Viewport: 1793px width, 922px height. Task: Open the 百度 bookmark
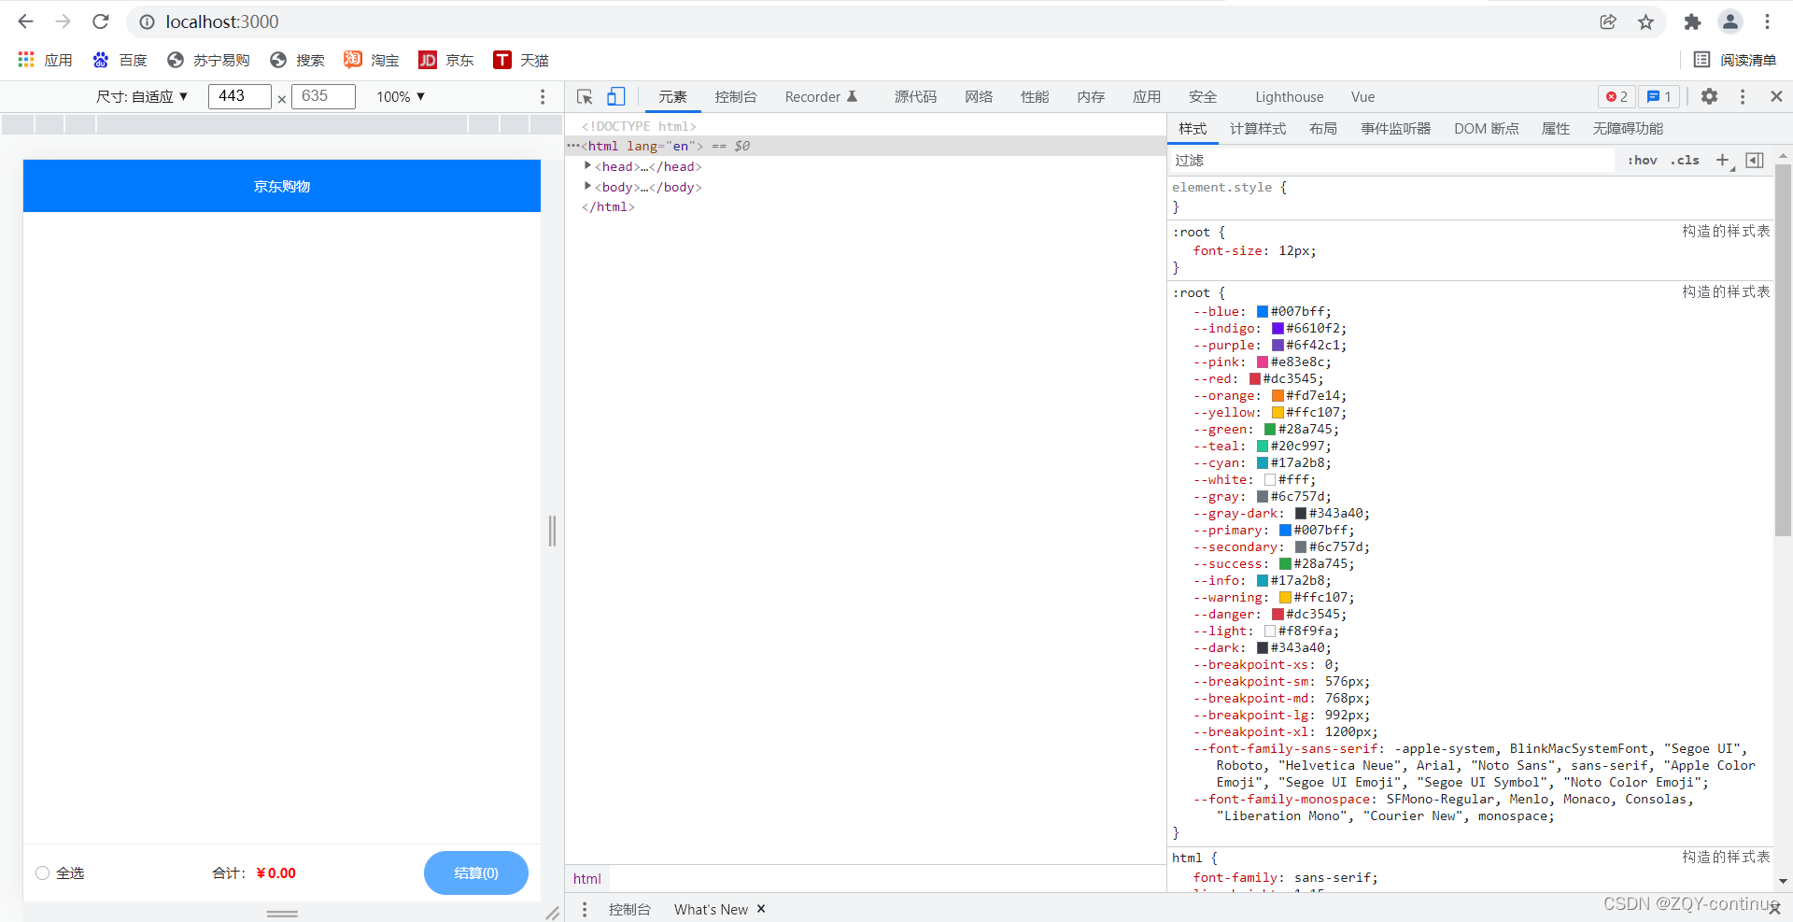pos(120,60)
